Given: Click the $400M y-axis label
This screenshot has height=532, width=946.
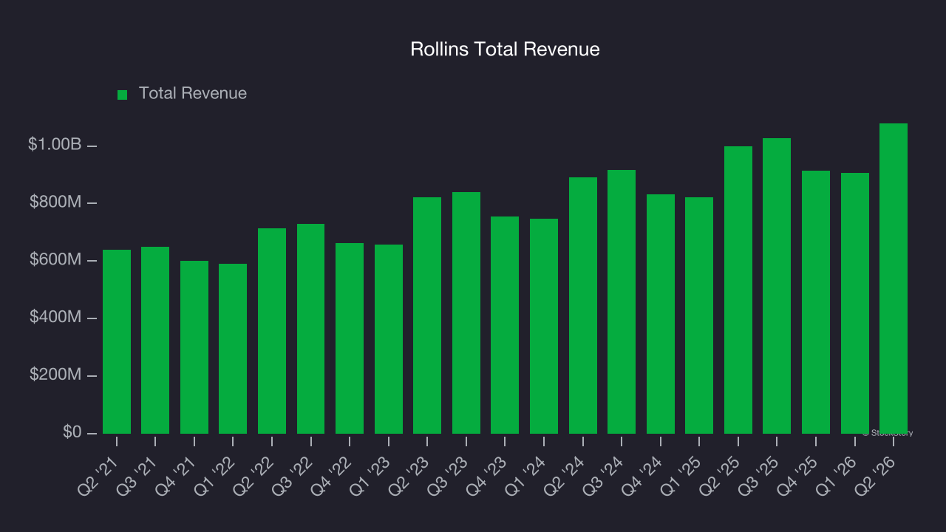Looking at the screenshot, I should click(x=55, y=317).
